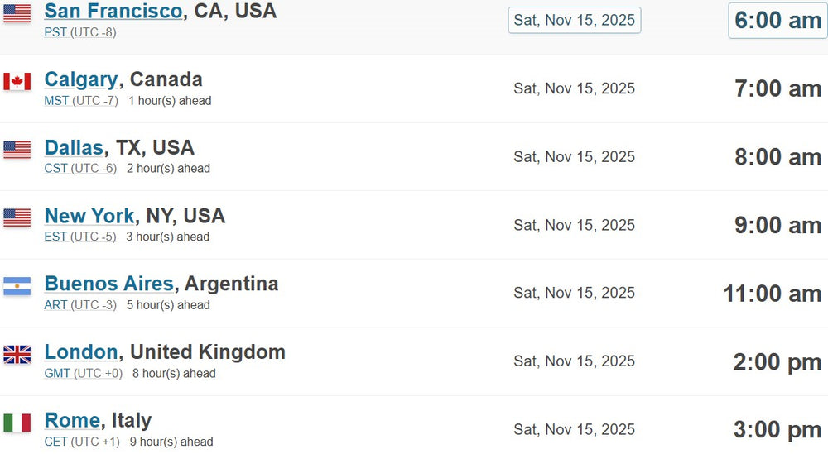
Task: Open the London city link
Action: pyautogui.click(x=81, y=351)
